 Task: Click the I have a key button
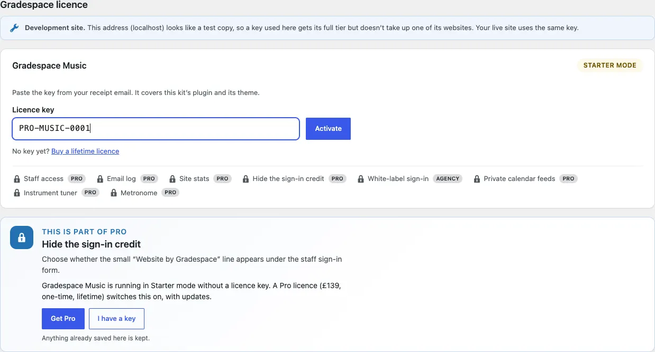(x=116, y=319)
